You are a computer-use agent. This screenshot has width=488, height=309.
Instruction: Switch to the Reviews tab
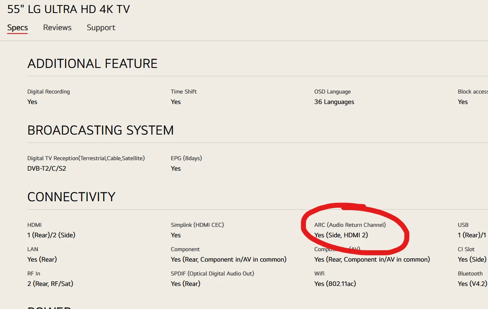tap(57, 28)
